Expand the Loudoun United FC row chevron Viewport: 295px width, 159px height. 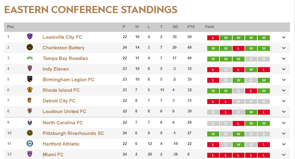284,112
